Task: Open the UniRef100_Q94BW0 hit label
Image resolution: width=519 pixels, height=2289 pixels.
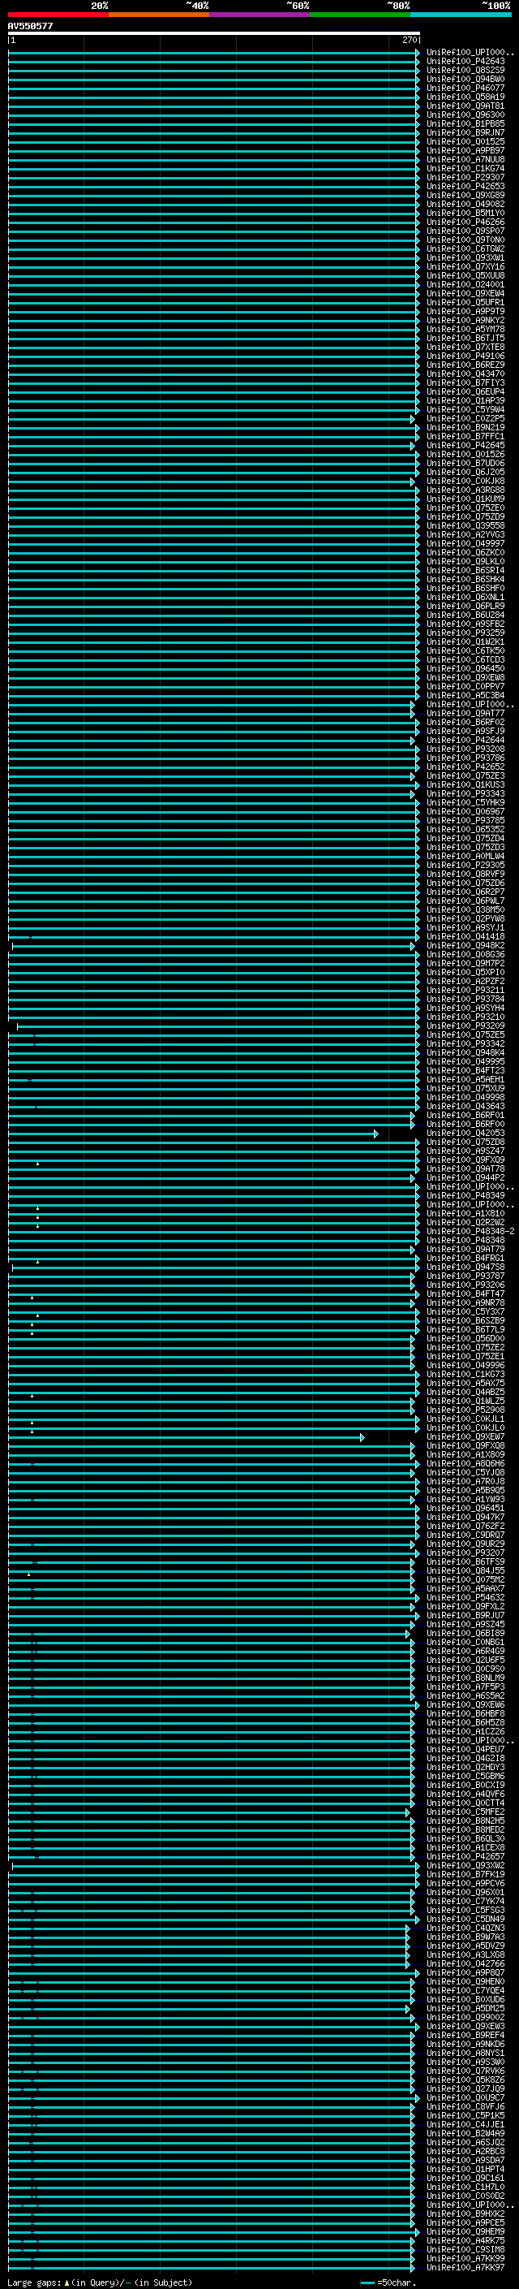Action: pos(465,79)
